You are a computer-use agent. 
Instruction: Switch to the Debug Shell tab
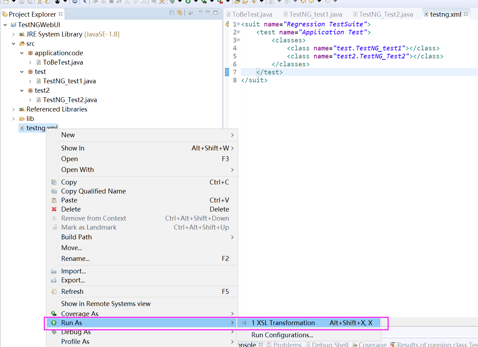point(327,345)
